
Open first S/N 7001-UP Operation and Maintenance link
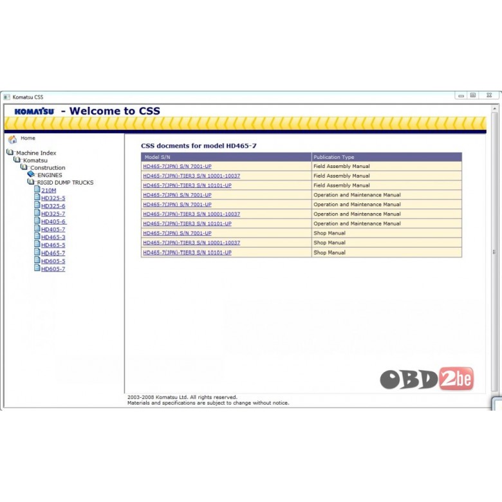coord(178,195)
